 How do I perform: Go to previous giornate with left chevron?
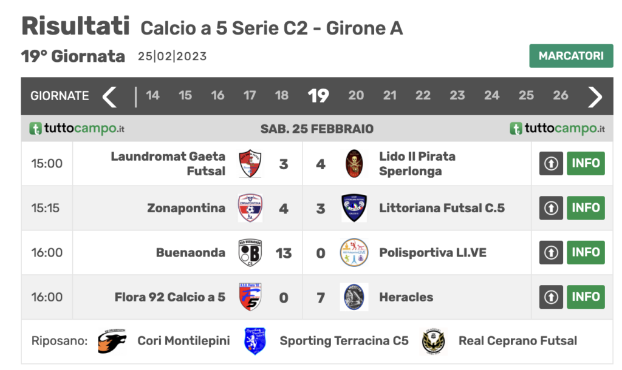point(109,96)
